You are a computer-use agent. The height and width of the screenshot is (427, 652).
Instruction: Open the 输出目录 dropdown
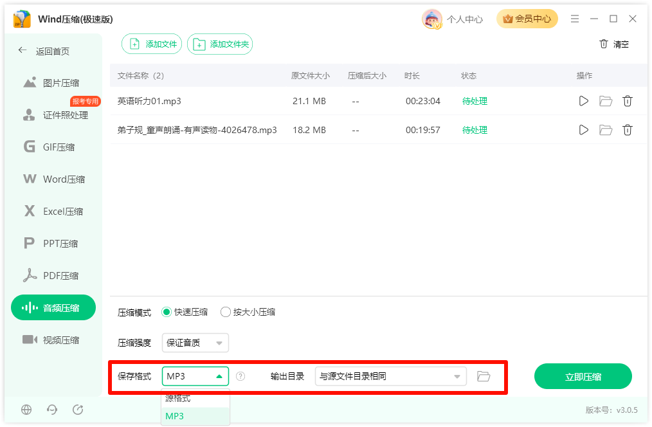(x=390, y=376)
